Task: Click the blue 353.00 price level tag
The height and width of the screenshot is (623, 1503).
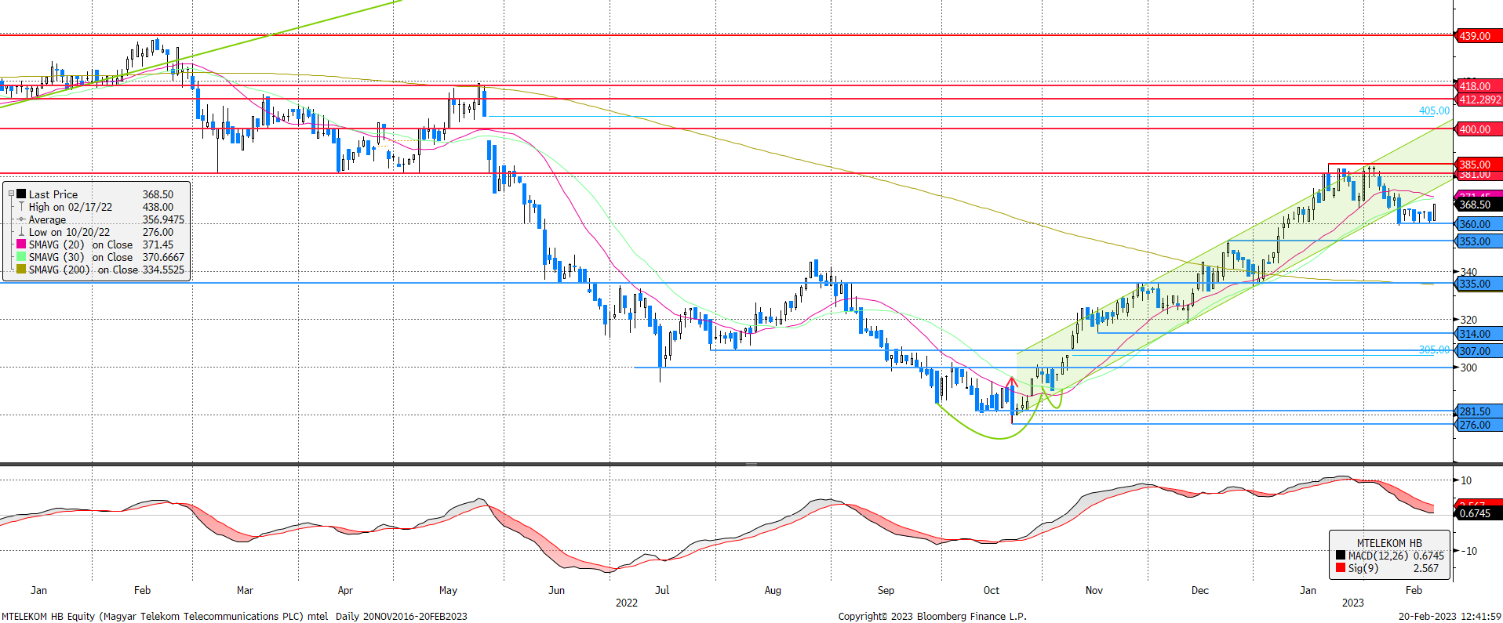Action: [1479, 241]
